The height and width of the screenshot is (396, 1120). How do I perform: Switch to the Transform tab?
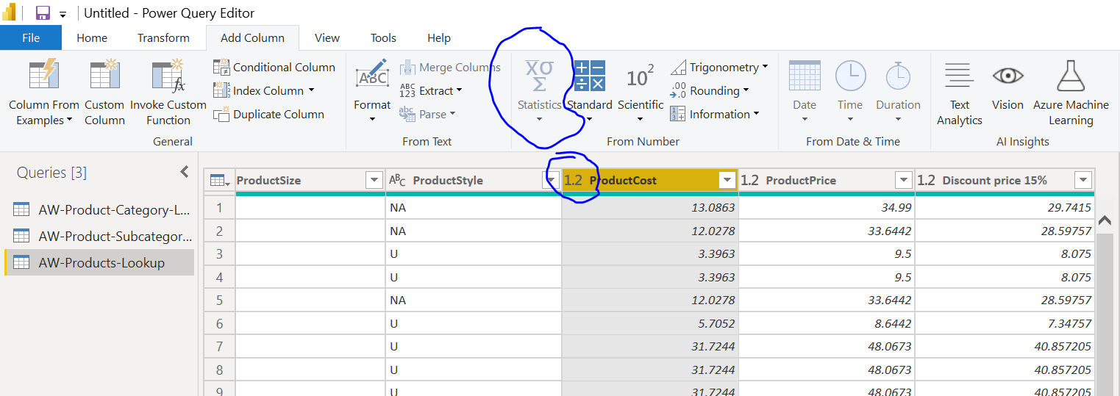pos(163,37)
